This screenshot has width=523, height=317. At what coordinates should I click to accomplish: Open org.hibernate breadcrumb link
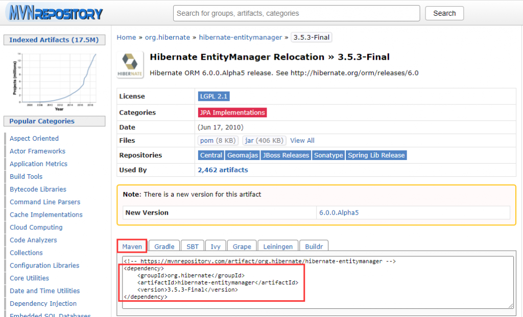coord(168,37)
